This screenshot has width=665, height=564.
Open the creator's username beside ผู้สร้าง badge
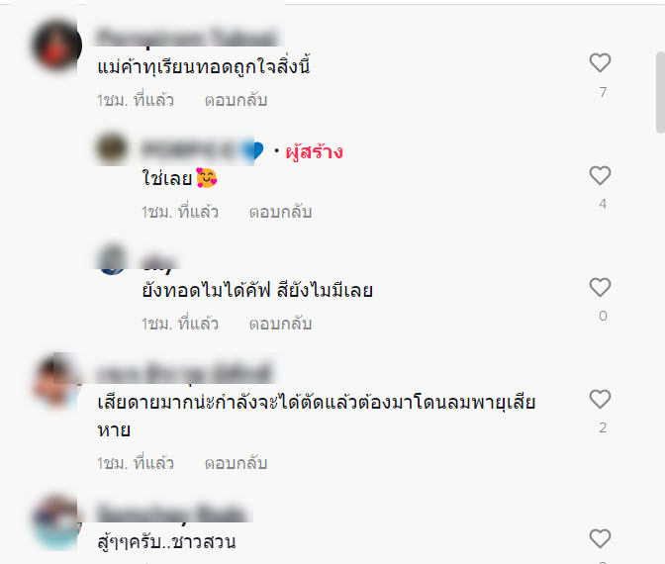click(202, 150)
